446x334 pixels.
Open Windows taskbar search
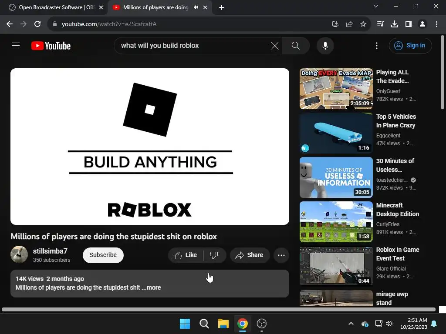coord(204,324)
